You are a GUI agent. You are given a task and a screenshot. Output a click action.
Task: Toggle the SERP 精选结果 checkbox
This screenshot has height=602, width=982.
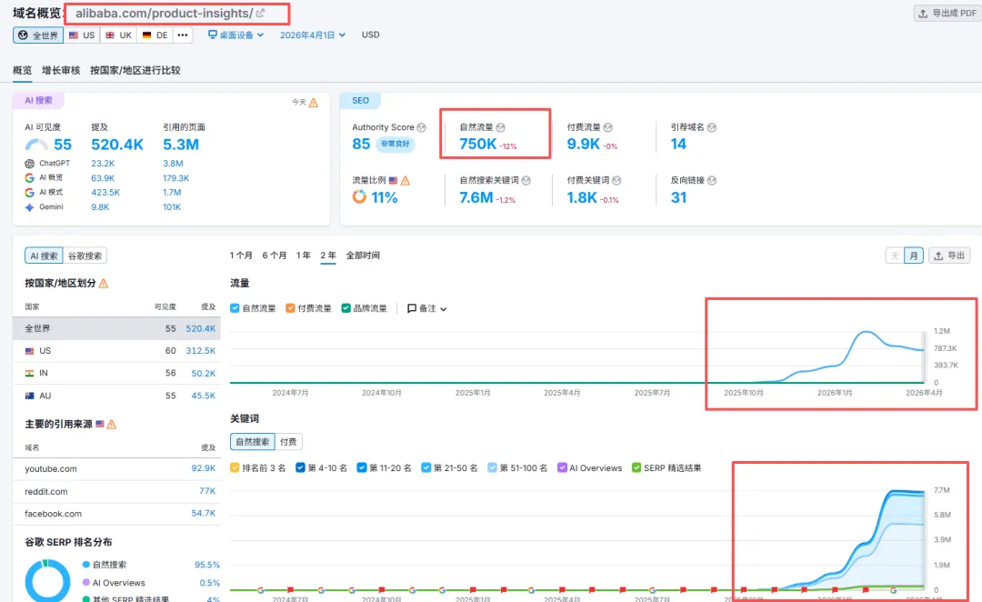(x=636, y=468)
